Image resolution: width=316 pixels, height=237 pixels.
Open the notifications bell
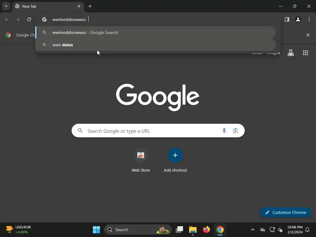pyautogui.click(x=308, y=230)
